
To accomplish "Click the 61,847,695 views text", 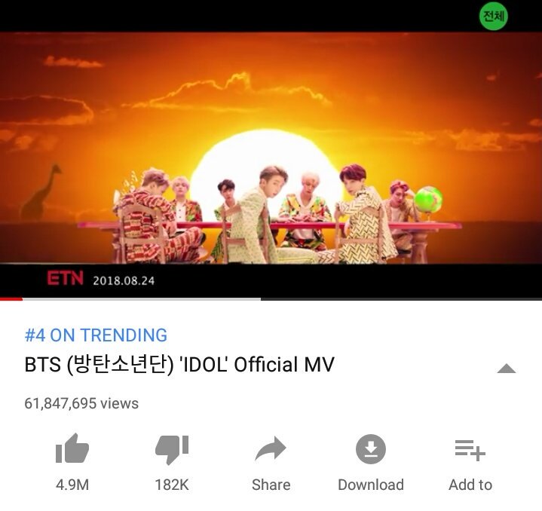I will 81,403.
